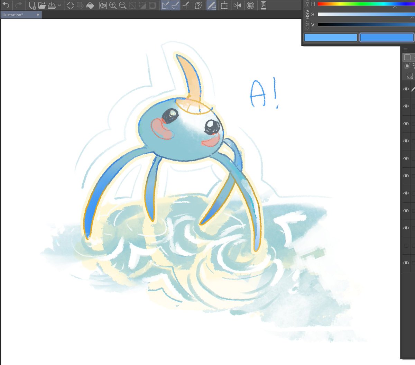Click the highlighted pen-with-lines toolbar icon
The width and height of the screenshot is (415, 365).
click(211, 5)
